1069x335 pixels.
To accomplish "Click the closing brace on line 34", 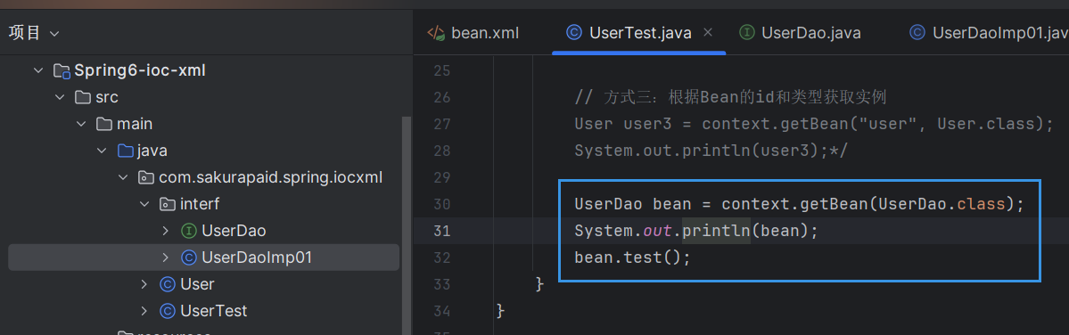I will (x=501, y=311).
